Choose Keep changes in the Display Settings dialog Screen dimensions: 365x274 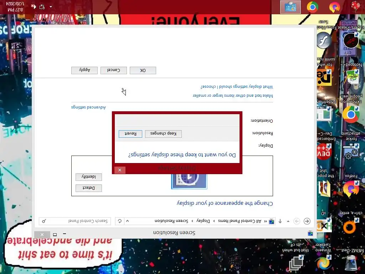(x=163, y=134)
